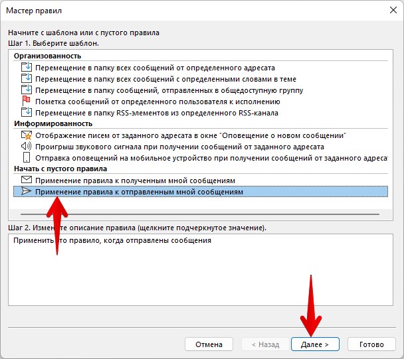
Task: Click move icon beside public group template
Action: [27, 90]
